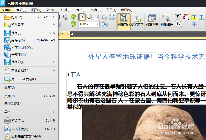Expand the 保存到(T) submenu arrow
Viewport: 206px width, 140px height.
point(54,62)
